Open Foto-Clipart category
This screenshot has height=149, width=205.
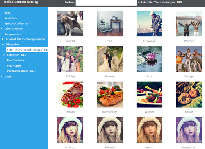click(x=14, y=65)
